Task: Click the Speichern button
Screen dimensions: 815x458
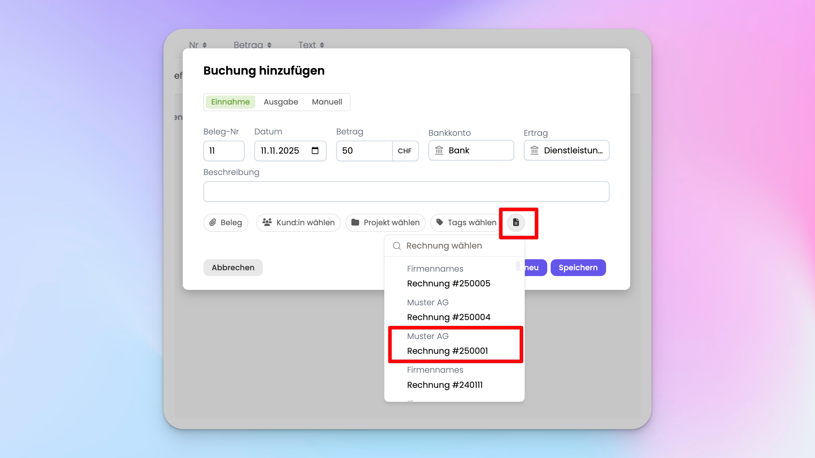Action: (x=578, y=268)
